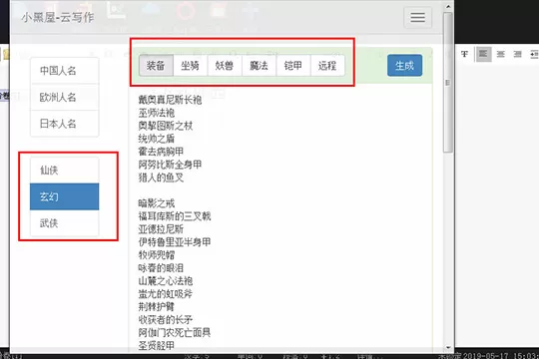Click the generated name 亚德拉尼斯

coord(161,229)
